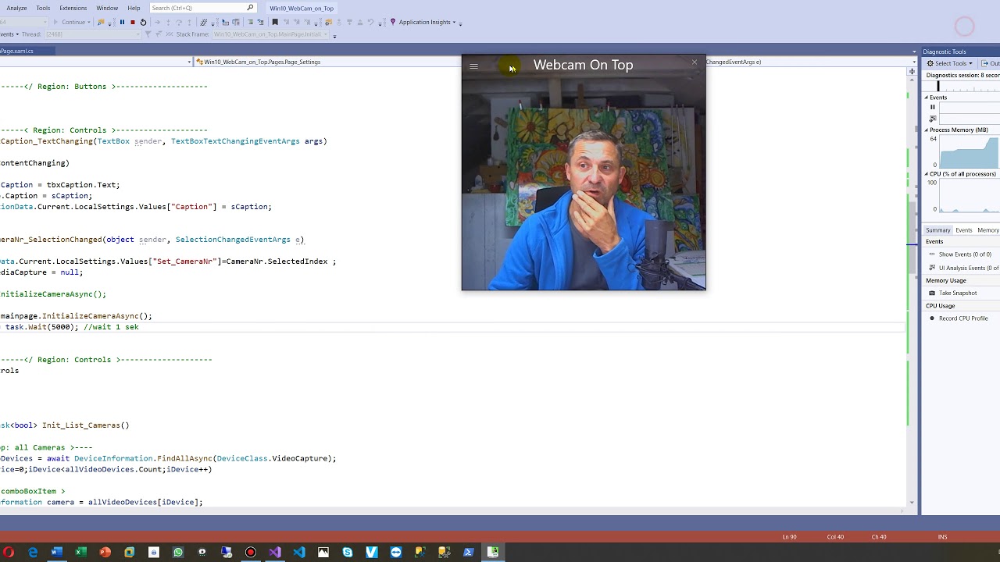Click the Init_List_Cameras() method name
The image size is (1000, 562).
[85, 425]
